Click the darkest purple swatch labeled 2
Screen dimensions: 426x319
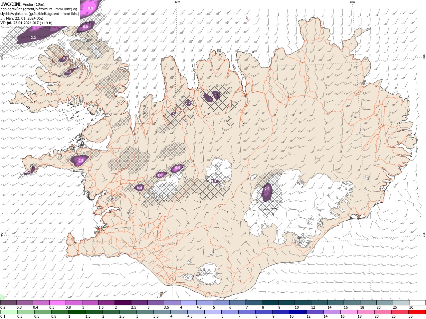[x=122, y=303]
